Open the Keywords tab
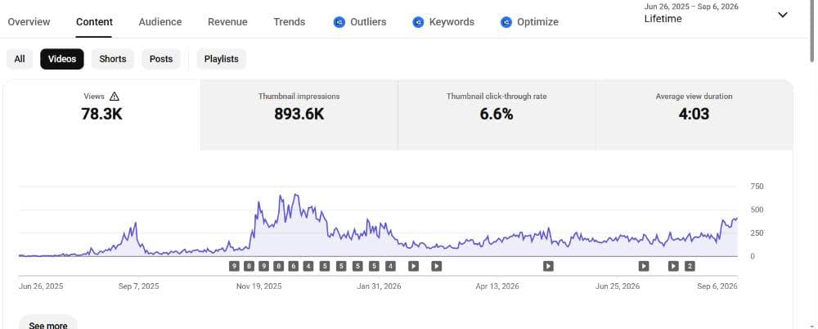This screenshot has height=329, width=818. pyautogui.click(x=443, y=22)
